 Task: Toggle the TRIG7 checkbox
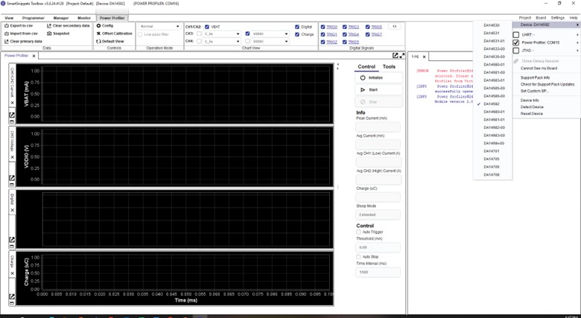[x=367, y=34]
